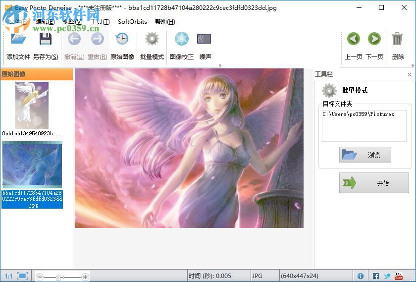Expand the navigation toolbar overflow arrow
The image size is (416, 282).
click(413, 65)
